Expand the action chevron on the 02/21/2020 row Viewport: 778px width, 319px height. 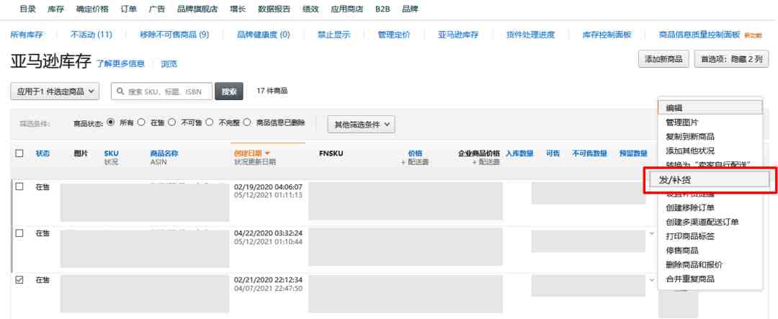[x=651, y=280]
